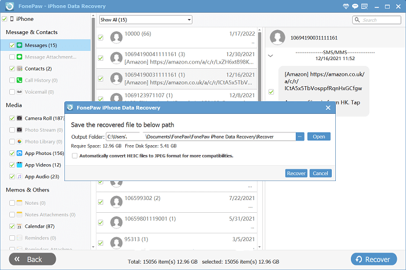Screen dimensions: 406x270
Task: Click the sidebar scroll down arrow
Action: (x=93, y=247)
